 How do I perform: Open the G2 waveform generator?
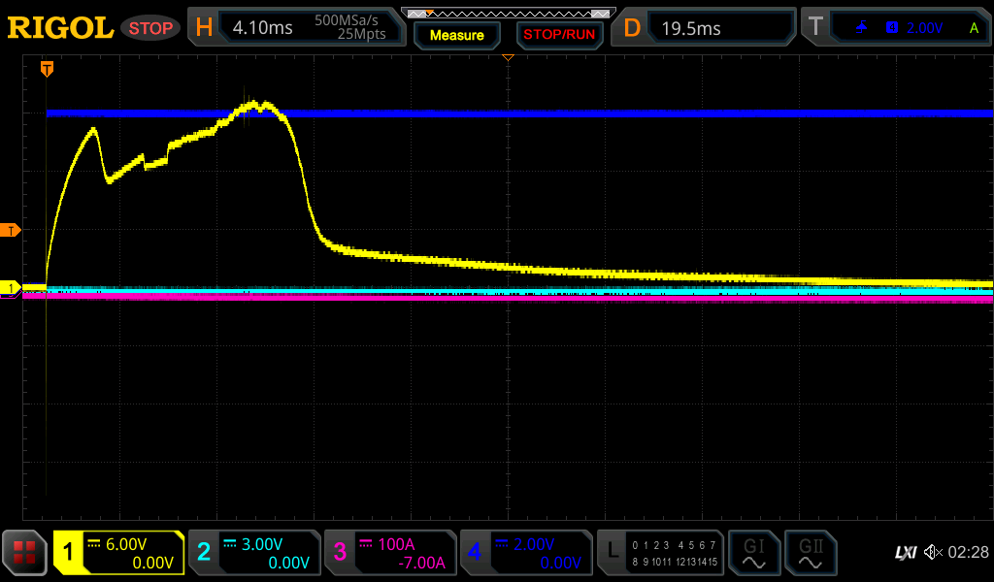(x=810, y=553)
